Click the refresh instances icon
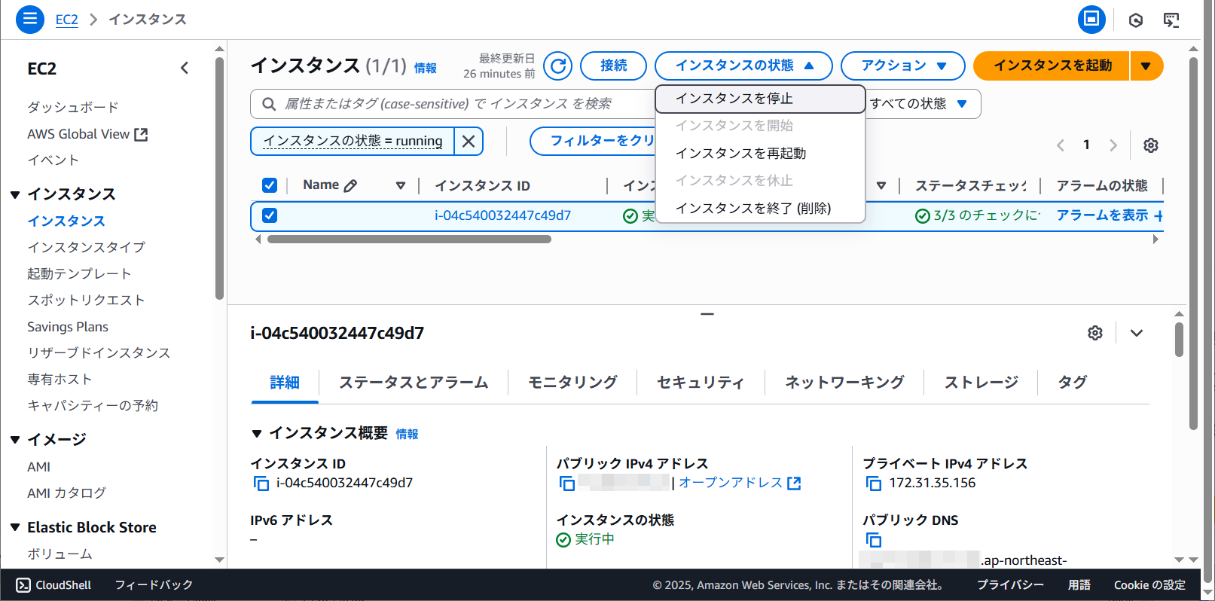This screenshot has height=601, width=1215. [x=557, y=66]
